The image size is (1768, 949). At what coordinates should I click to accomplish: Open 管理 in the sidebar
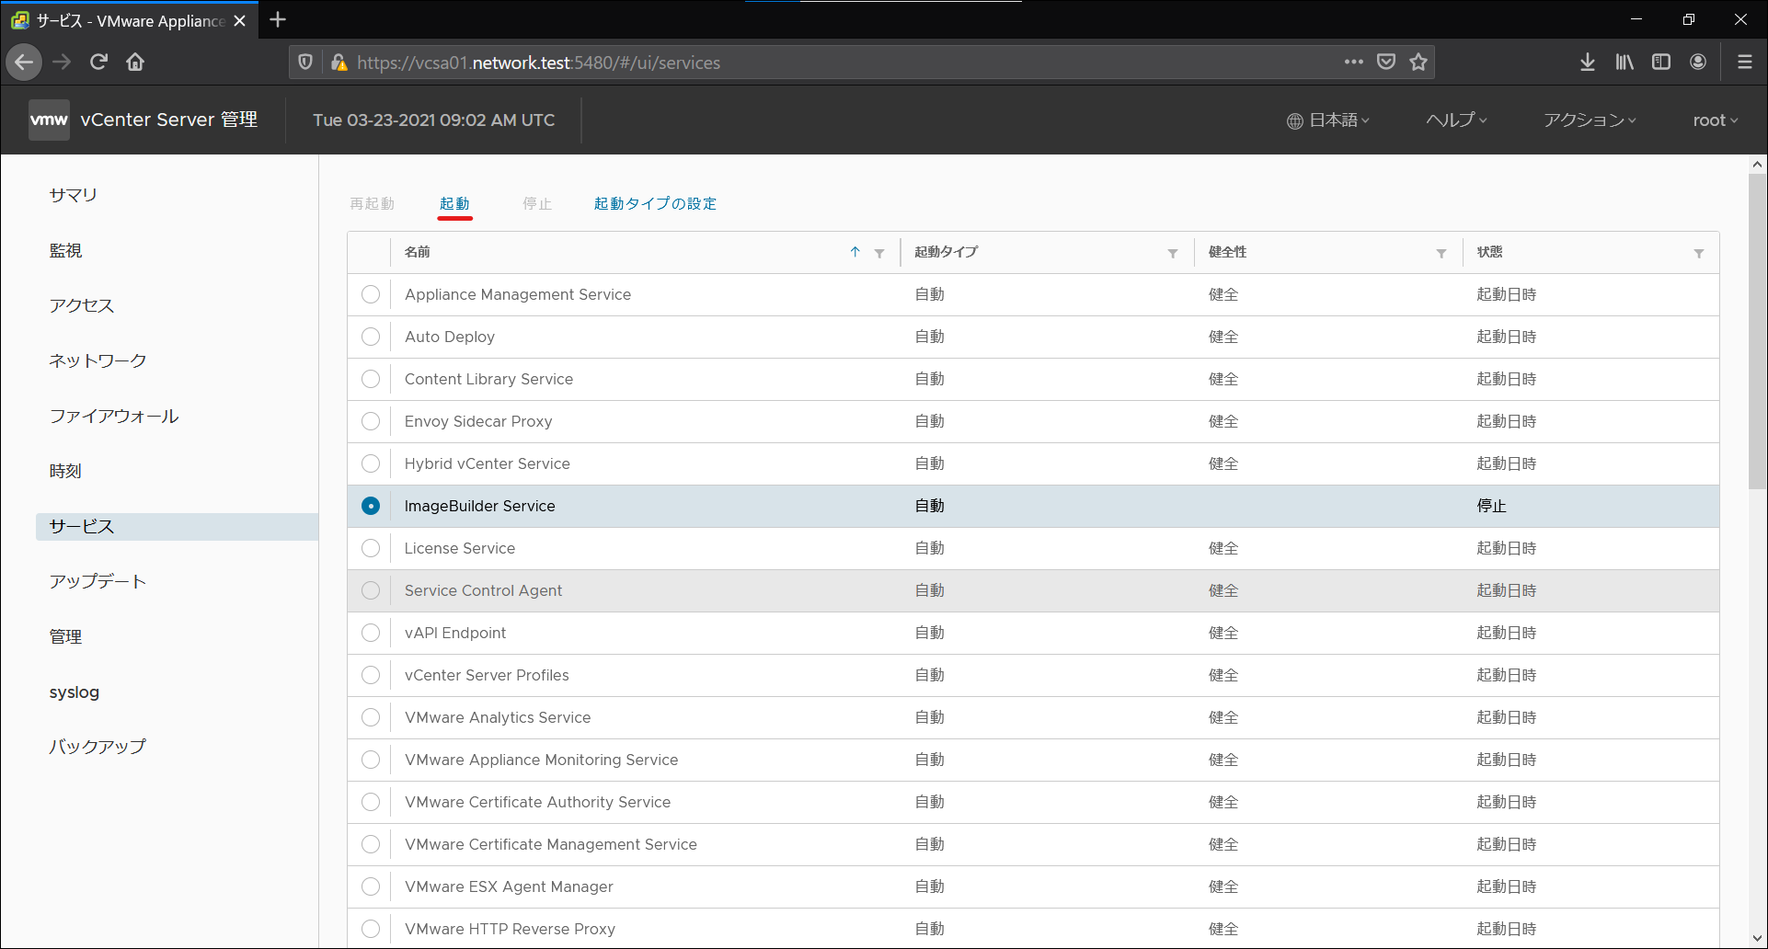point(65,636)
